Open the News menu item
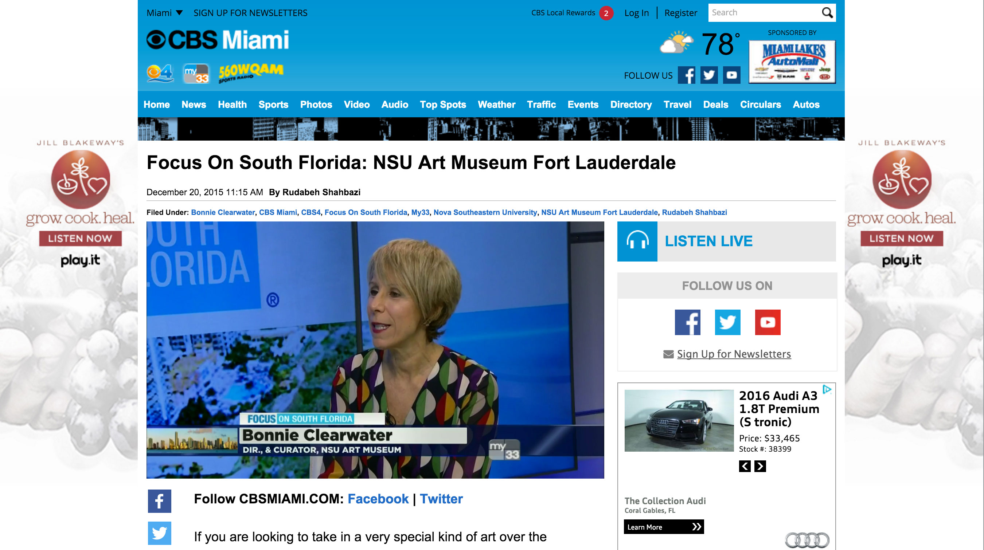 click(194, 105)
